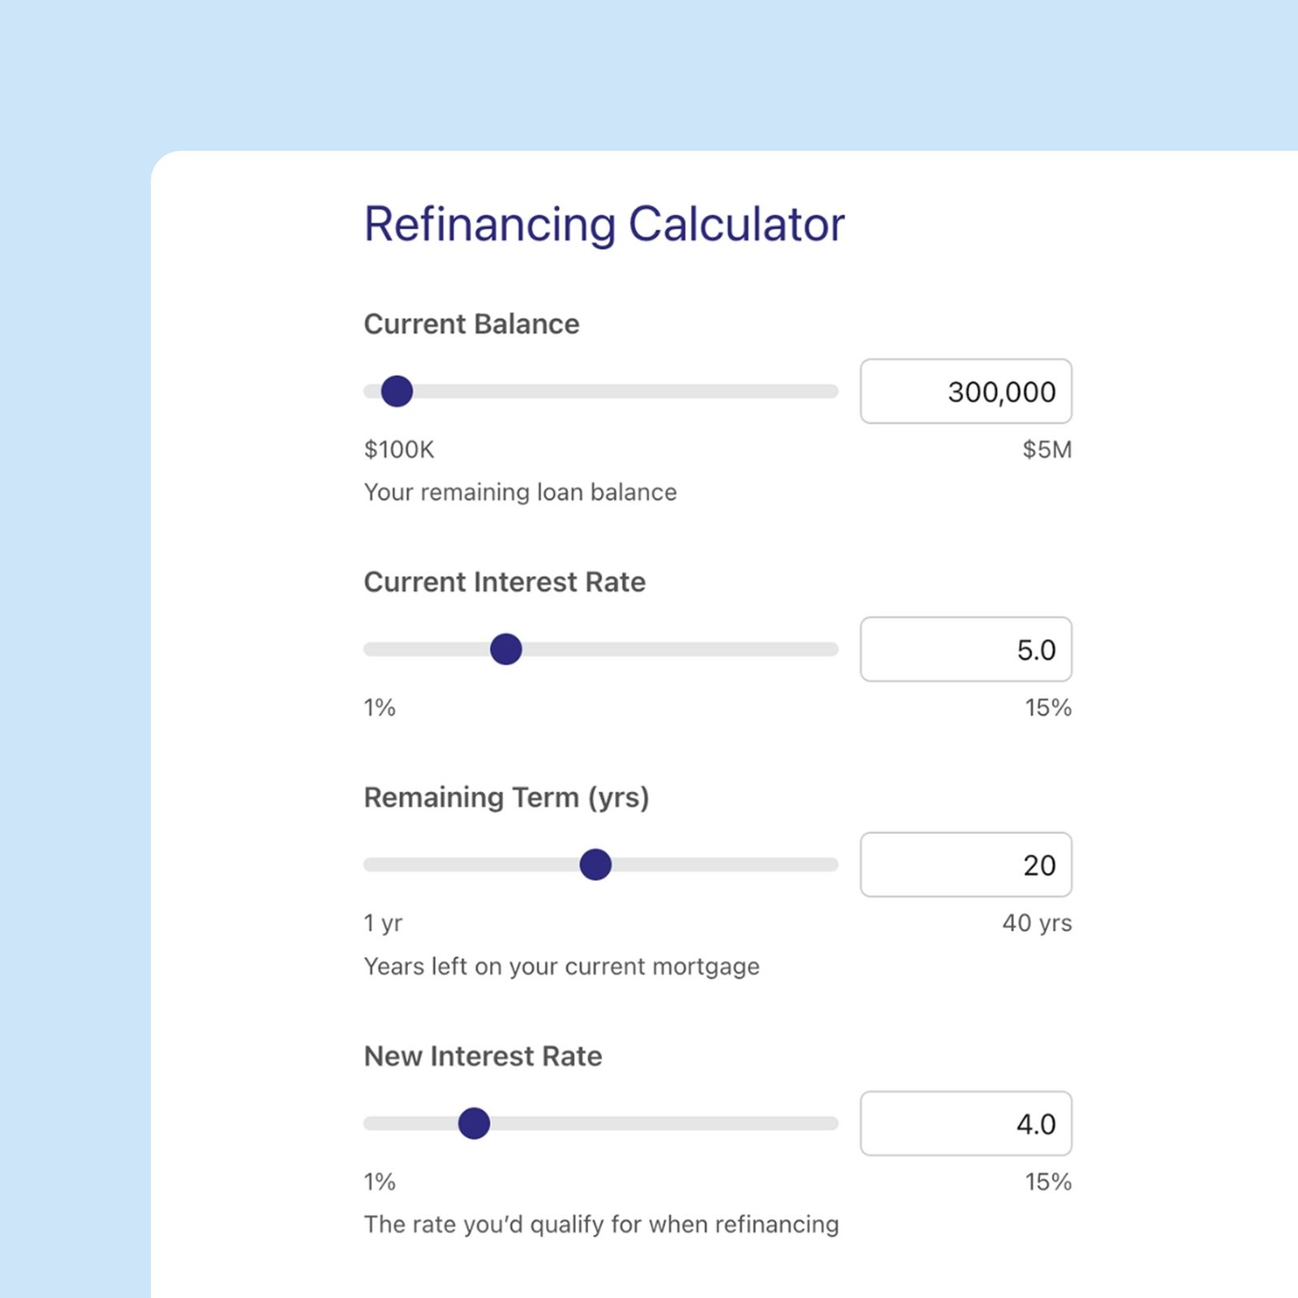Focus the Current Balance field showing 300,000
Image resolution: width=1298 pixels, height=1298 pixels.
965,392
